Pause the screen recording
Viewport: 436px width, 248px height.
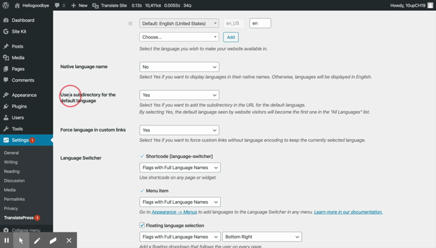(7, 241)
